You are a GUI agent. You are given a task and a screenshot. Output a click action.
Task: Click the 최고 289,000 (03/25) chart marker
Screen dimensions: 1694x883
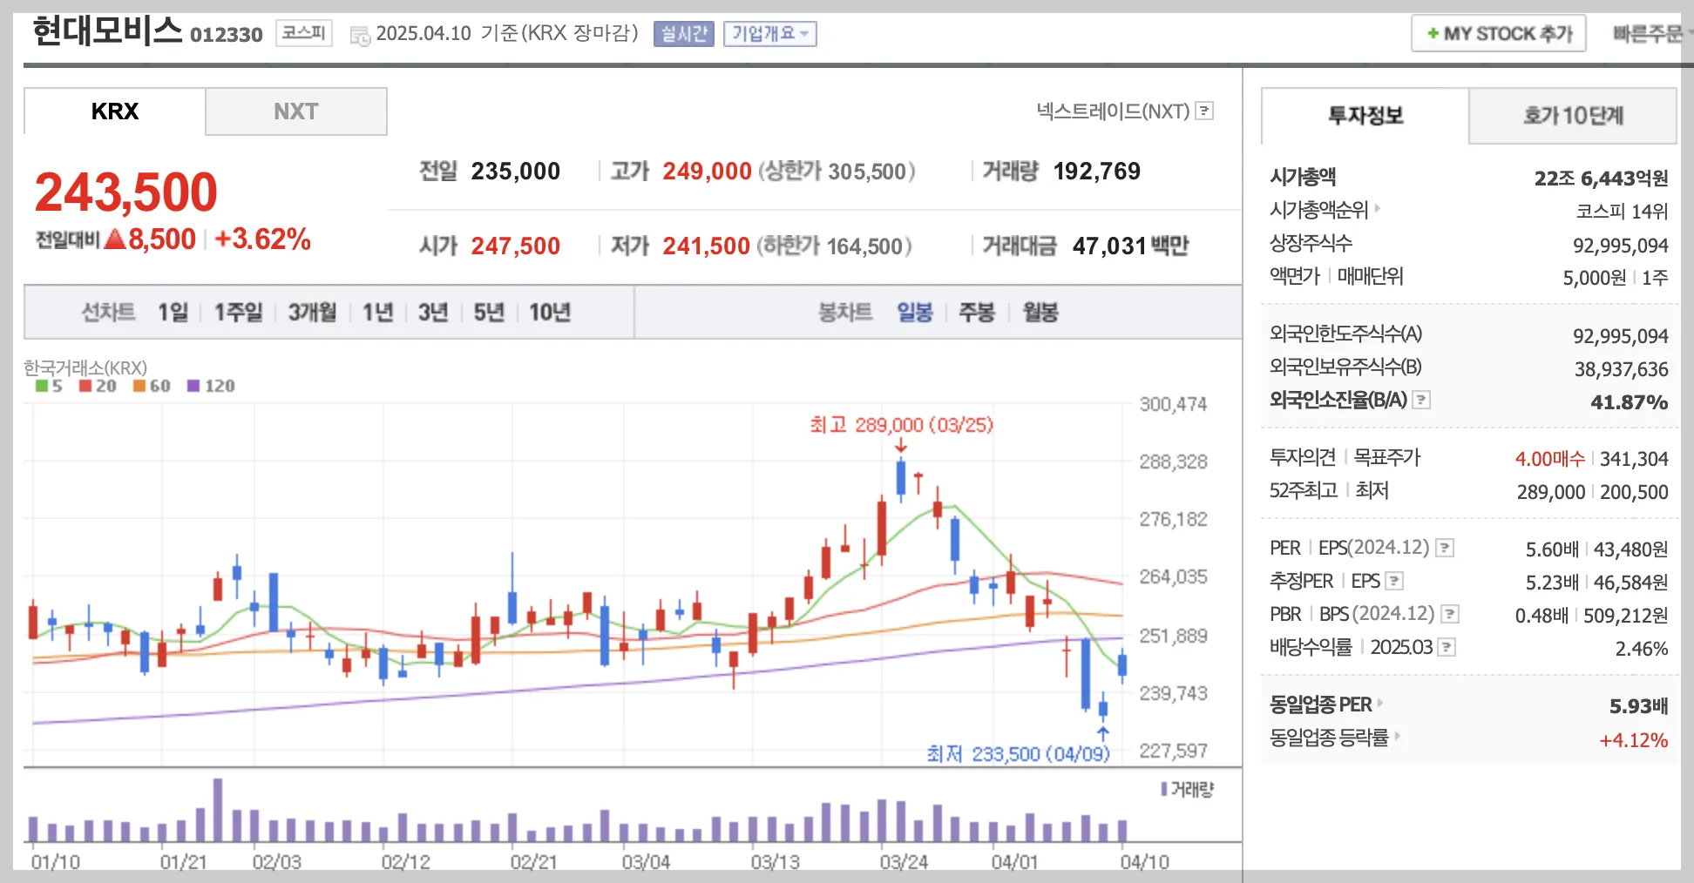901,425
